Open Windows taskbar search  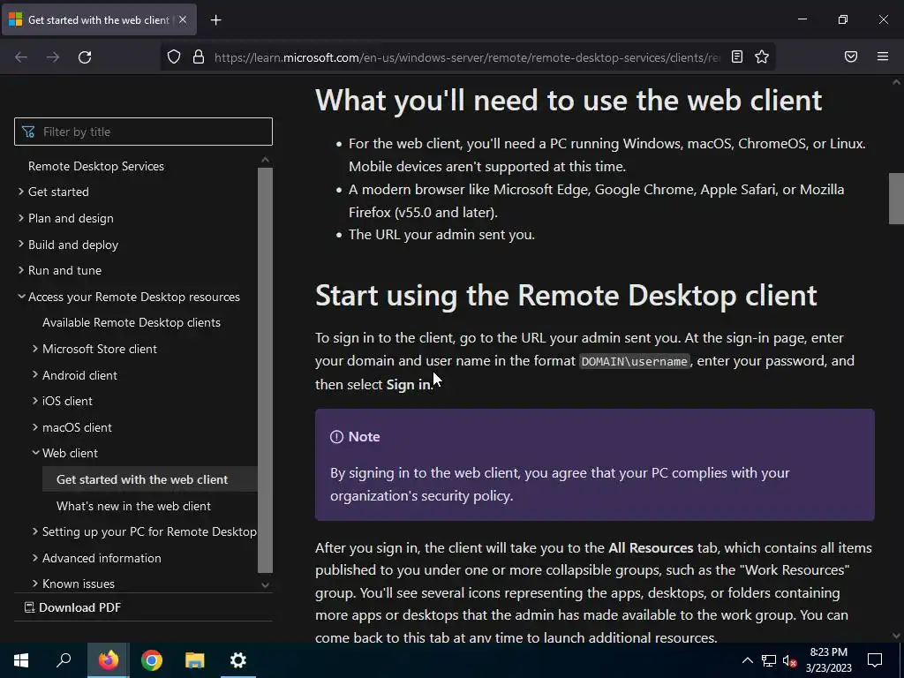click(x=64, y=660)
